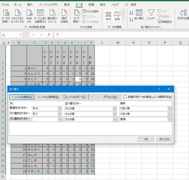Screen dimensions: 189x180
Task: Click the 並べ替え ribbon icon
Action: pyautogui.click(x=139, y=15)
